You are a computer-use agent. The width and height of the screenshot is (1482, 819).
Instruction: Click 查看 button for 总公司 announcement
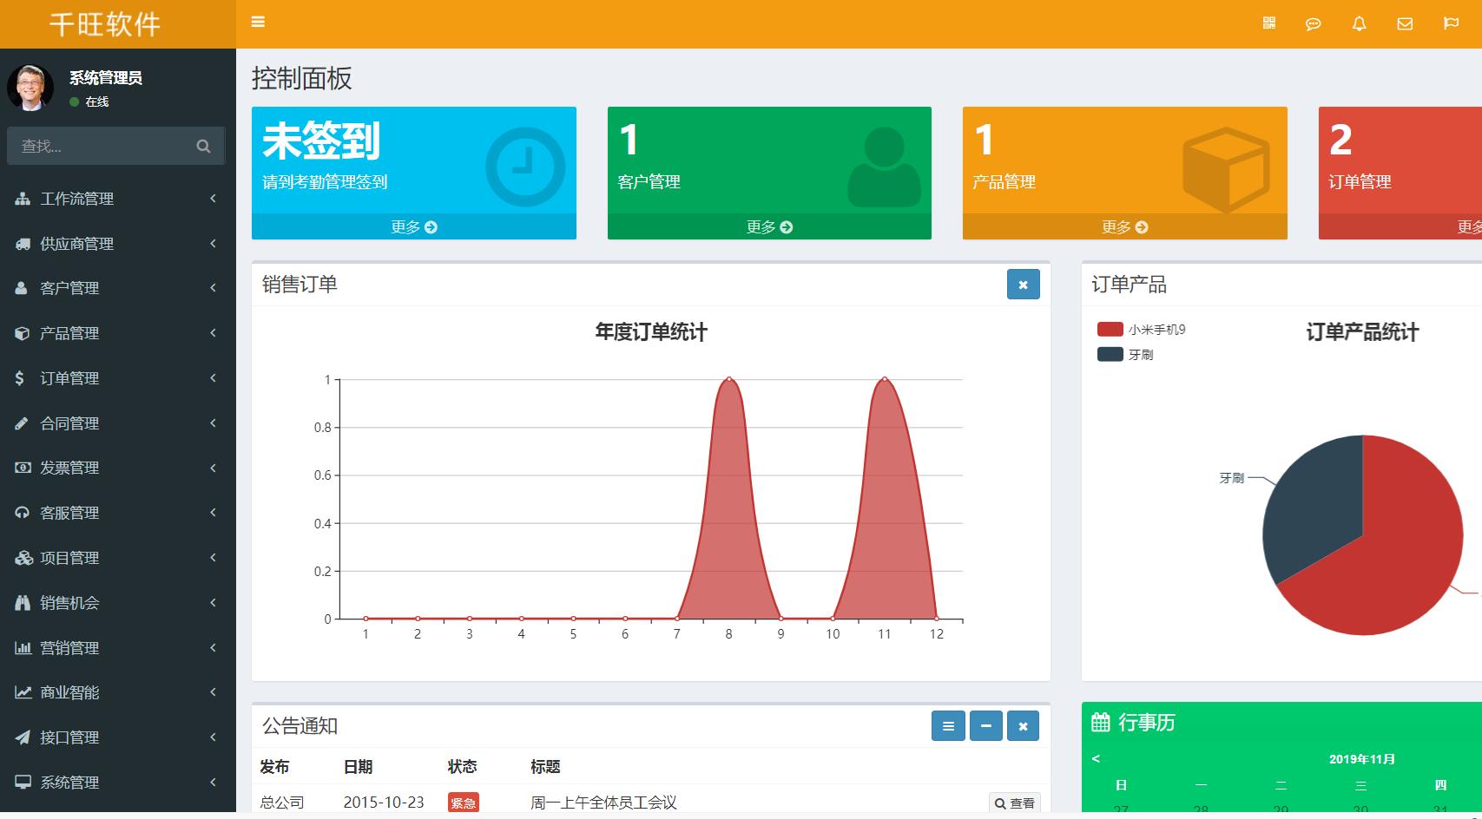coord(1015,803)
